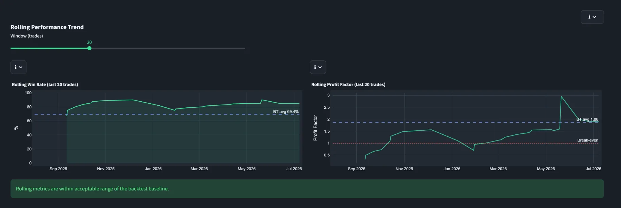Image resolution: width=621 pixels, height=208 pixels.
Task: Click the win rate line peak after May 2026
Action: click(x=262, y=100)
